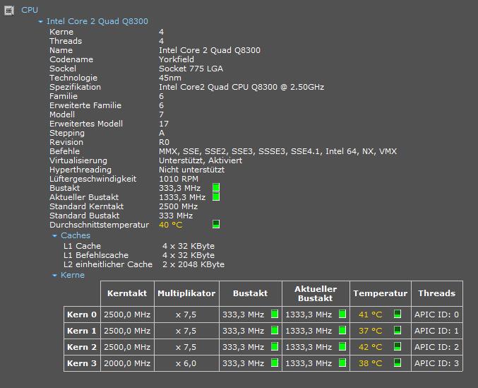Collapse the Caches section arrow
The width and height of the screenshot is (478, 388).
point(54,236)
